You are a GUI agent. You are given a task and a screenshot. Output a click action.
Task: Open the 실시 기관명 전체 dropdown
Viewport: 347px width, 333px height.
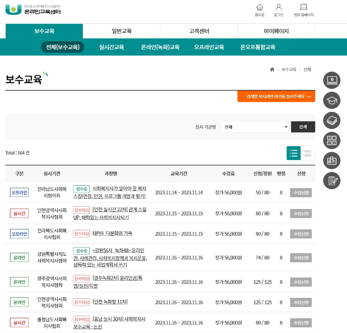coord(256,127)
